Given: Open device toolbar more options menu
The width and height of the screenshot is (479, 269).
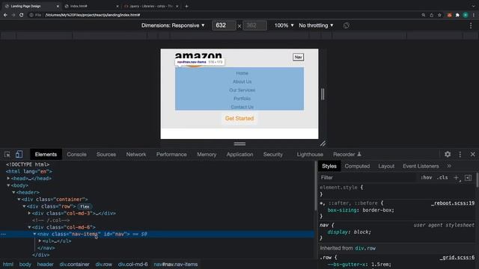Looking at the screenshot, I should [x=471, y=25].
